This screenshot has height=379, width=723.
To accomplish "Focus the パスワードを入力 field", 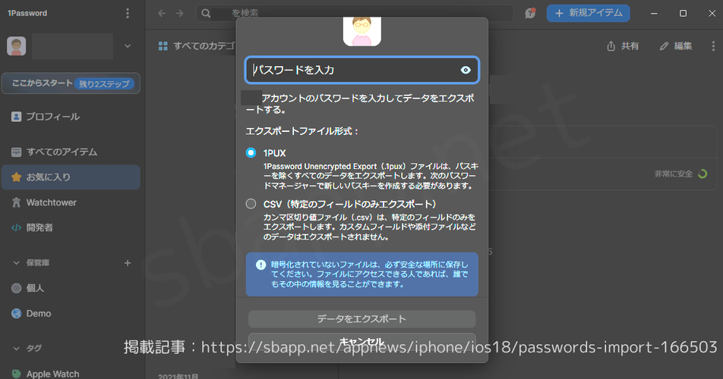I will pos(362,70).
